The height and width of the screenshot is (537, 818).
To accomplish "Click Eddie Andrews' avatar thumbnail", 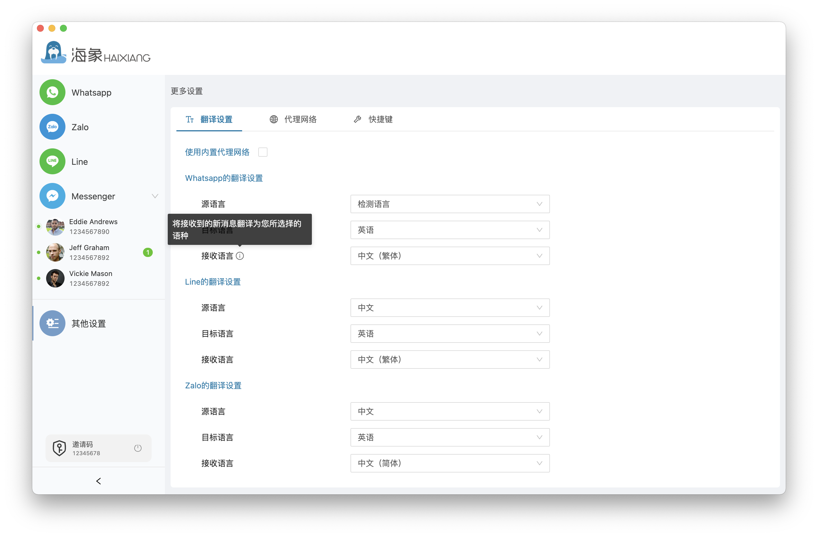I will [55, 227].
